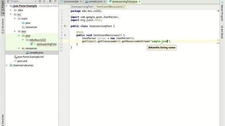
Task: Open the Project panel settings gear
Action: point(50,1)
